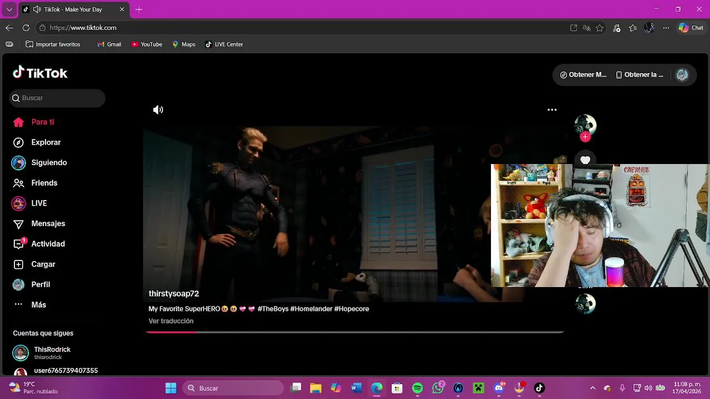Follow the creator using the red plus badge

tap(585, 137)
